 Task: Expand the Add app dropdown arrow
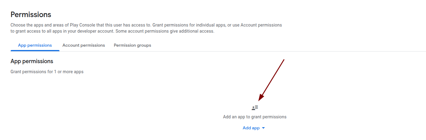pos(263,128)
